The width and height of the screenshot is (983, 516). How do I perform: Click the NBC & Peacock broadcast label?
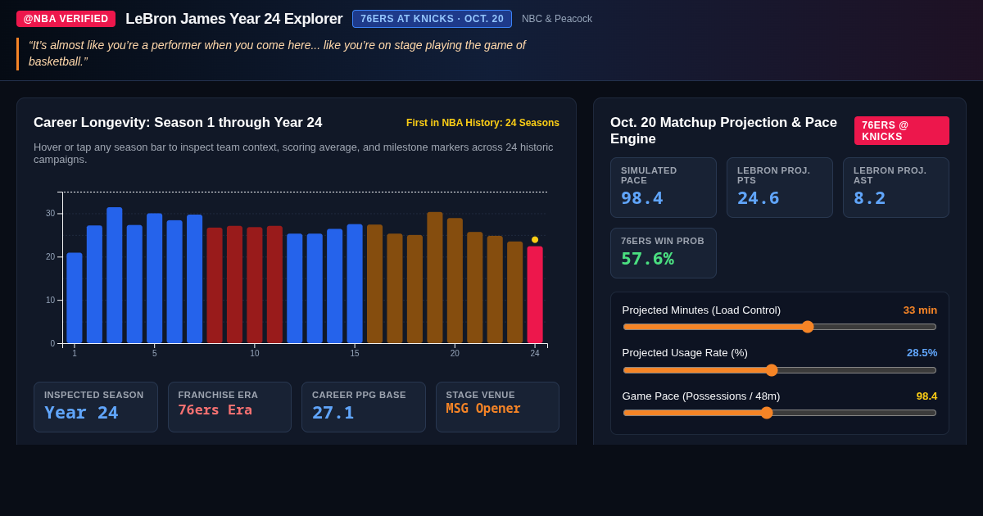click(557, 19)
